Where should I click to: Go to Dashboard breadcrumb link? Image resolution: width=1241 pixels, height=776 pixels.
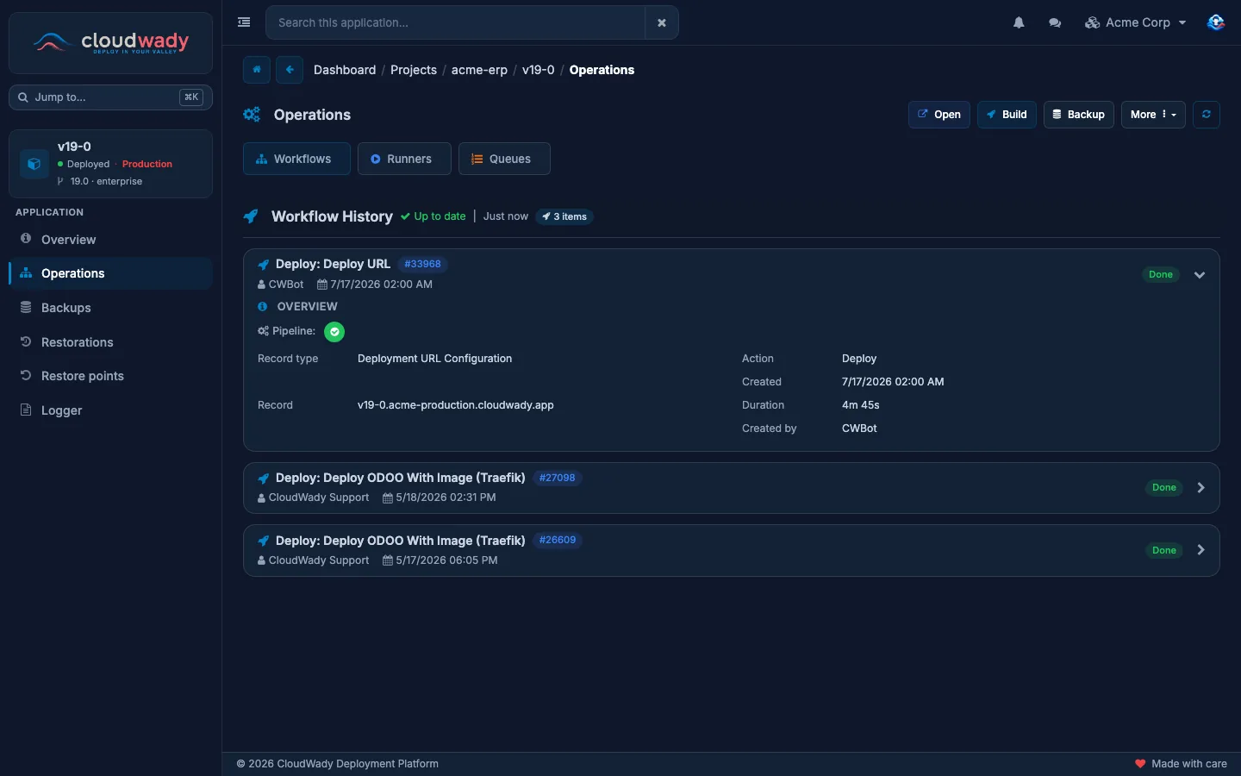coord(345,70)
